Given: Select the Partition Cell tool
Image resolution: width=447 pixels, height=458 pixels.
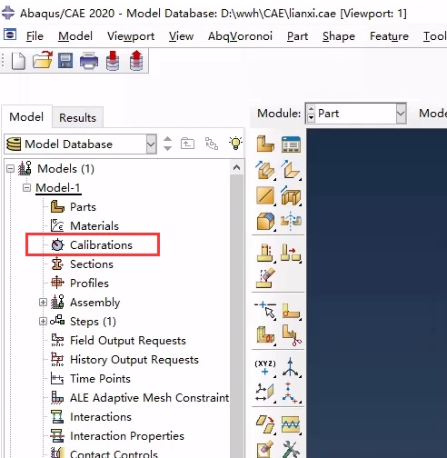Looking at the screenshot, I should point(265,335).
